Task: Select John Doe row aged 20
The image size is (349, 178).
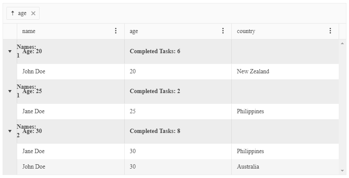Action: click(34, 72)
